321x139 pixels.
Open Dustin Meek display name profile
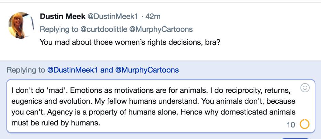62,16
